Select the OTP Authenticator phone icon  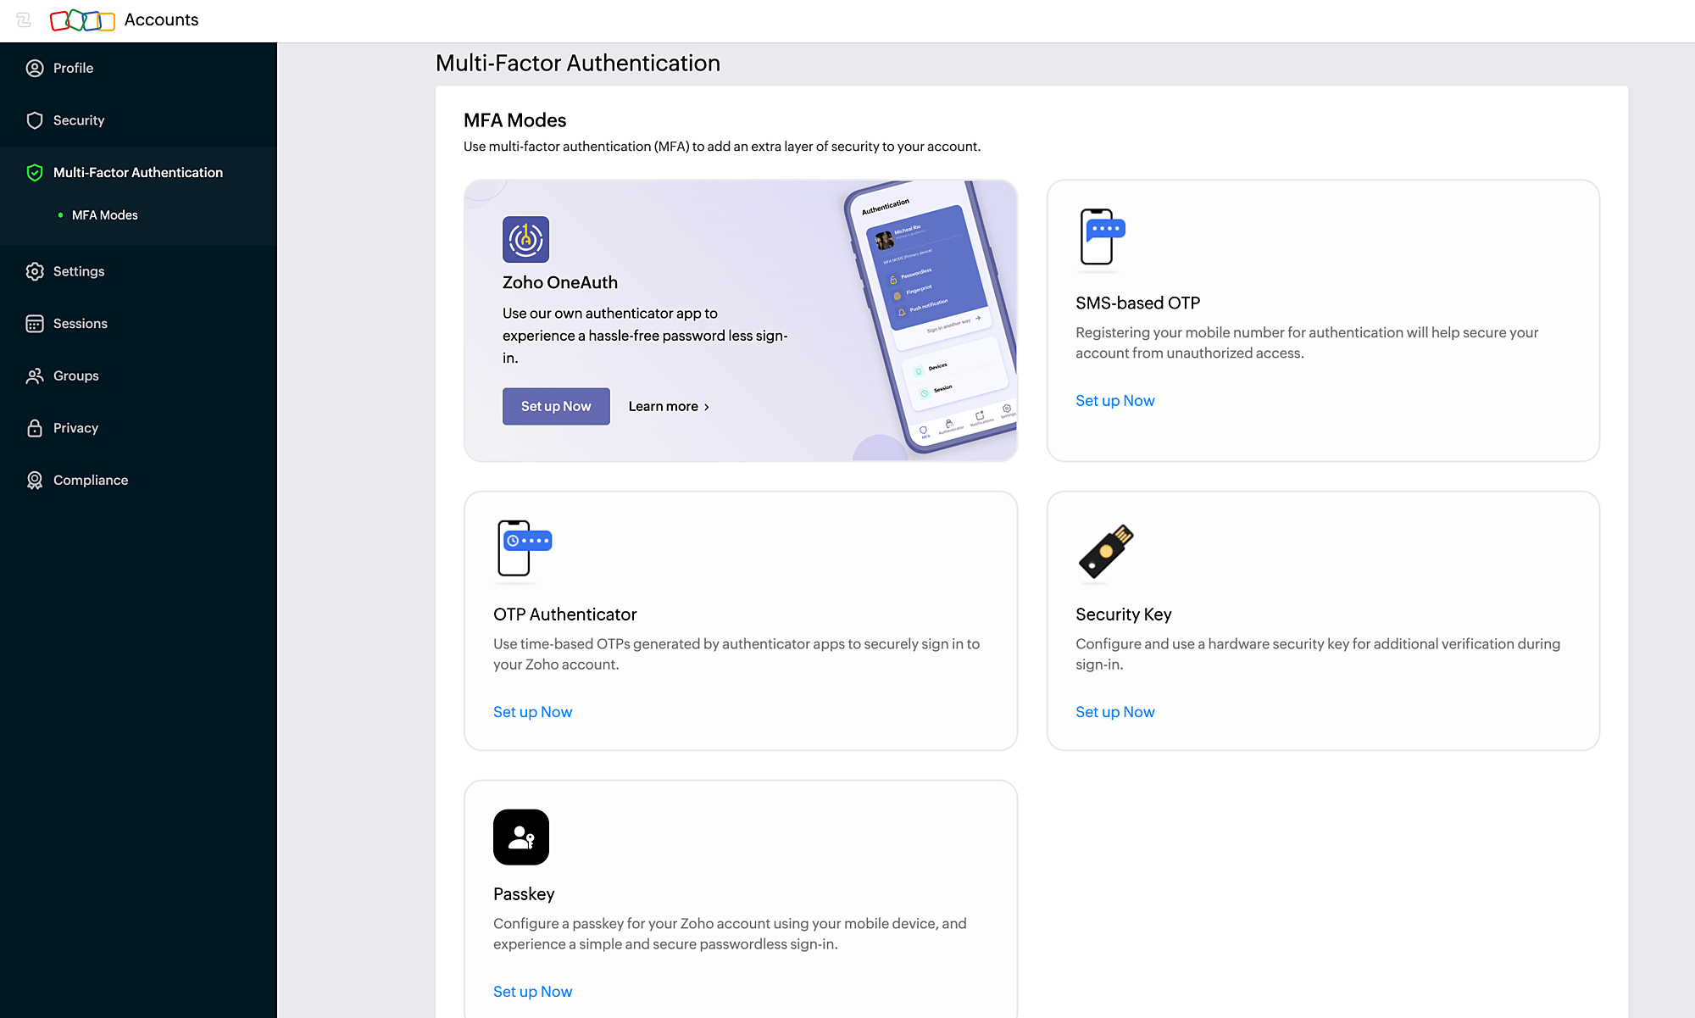click(x=522, y=548)
